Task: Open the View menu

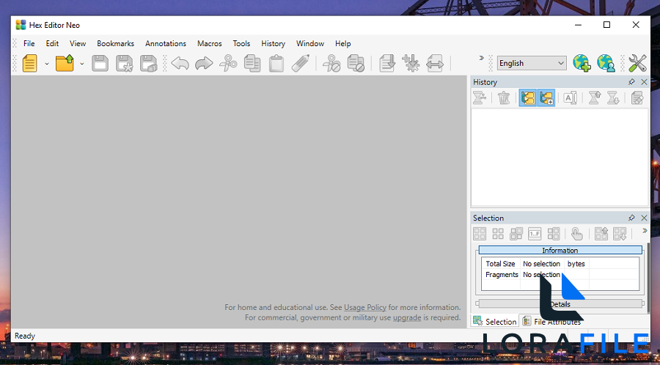Action: pyautogui.click(x=78, y=43)
